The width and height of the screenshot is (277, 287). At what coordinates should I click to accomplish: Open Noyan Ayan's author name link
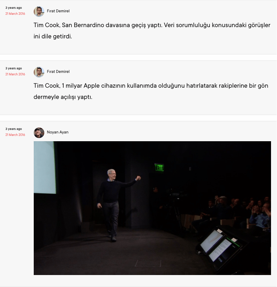point(58,132)
